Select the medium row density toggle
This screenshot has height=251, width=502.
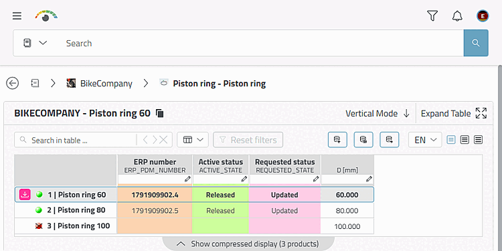[x=465, y=140]
